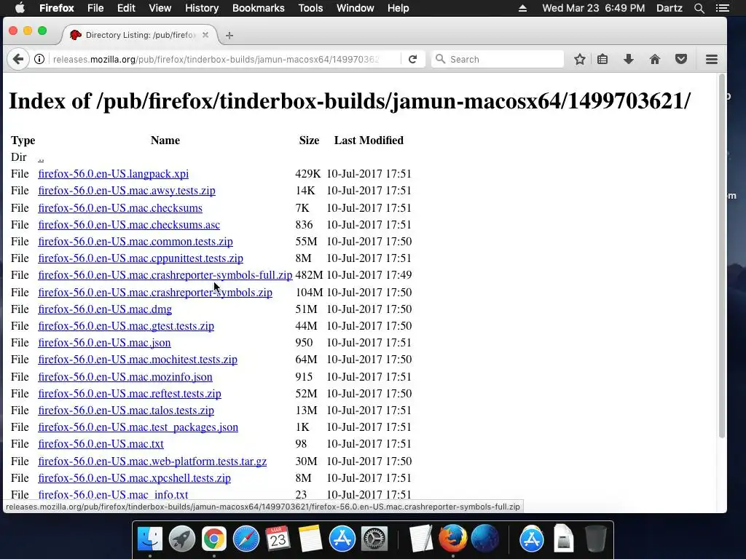Open firefox-56.0.en-US.mac.checksums.asc link
Viewport: 746px width, 559px height.
pos(129,224)
